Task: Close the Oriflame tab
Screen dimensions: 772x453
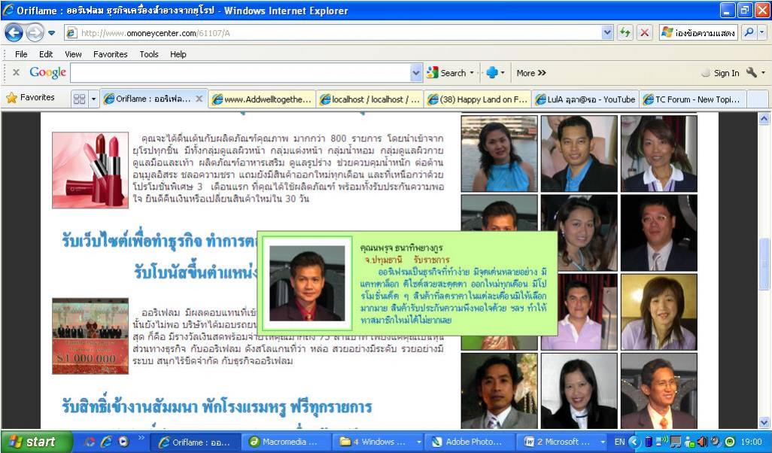Action: click(x=199, y=99)
